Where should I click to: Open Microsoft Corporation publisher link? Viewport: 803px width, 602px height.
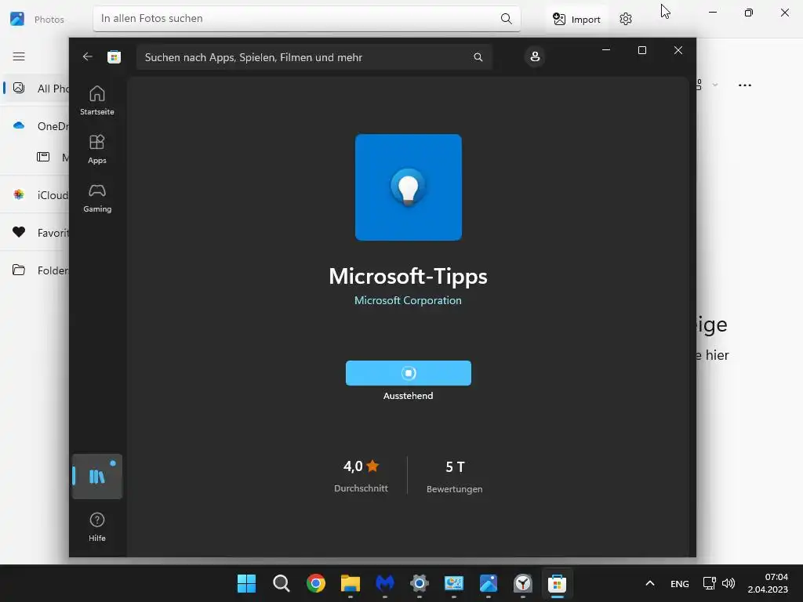[408, 300]
